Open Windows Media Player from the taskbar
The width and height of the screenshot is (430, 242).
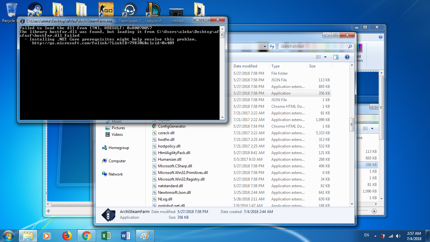47,236
